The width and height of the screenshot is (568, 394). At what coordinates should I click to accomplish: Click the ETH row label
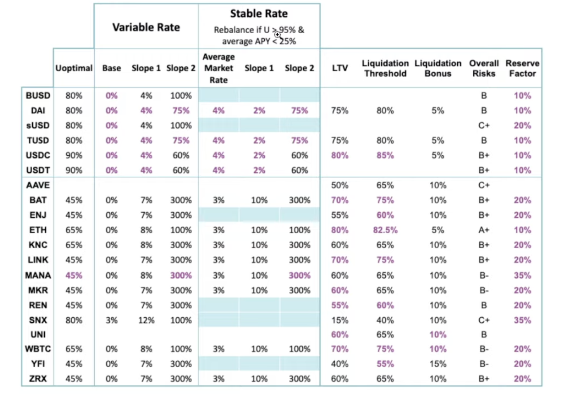pos(38,230)
